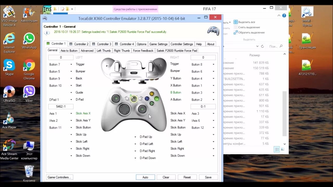Click the right stick value field 0;-1
The image size is (333, 187).
[203, 106]
